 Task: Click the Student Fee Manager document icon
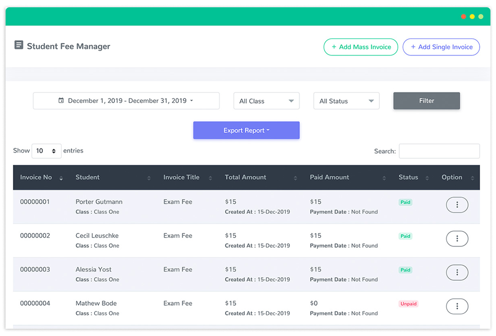pos(19,45)
